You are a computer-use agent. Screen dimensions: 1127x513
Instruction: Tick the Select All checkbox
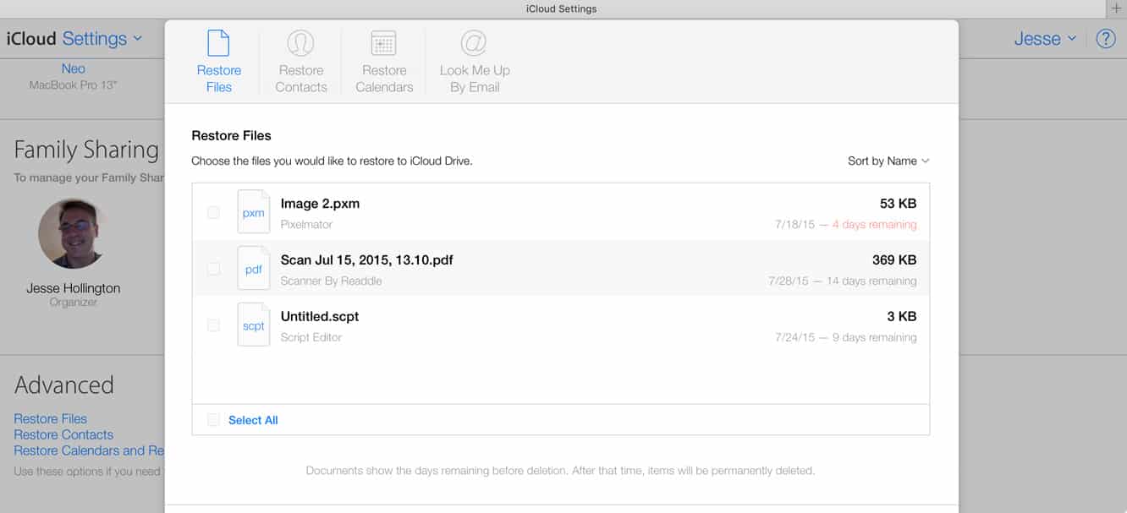pos(213,420)
